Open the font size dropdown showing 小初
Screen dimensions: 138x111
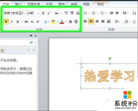click(33, 13)
